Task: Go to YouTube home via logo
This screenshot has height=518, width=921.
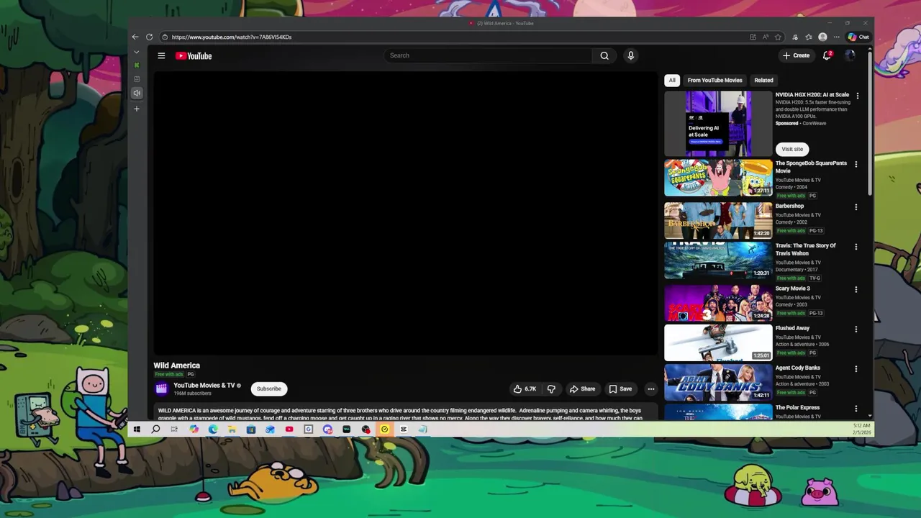Action: point(194,55)
